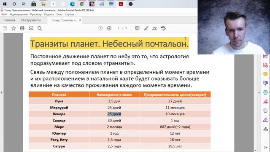
Task: Open Organize Pages tool in right pane
Action: 265,56
